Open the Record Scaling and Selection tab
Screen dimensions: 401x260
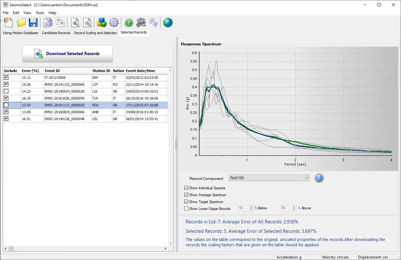tap(95, 33)
